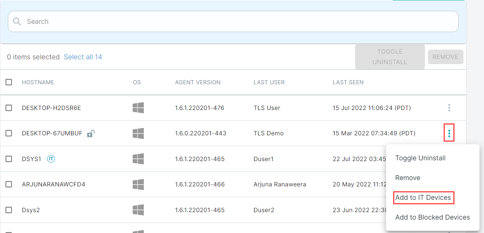Select Toggle Uninstall from the context menu
484x233 pixels.
pyautogui.click(x=420, y=158)
